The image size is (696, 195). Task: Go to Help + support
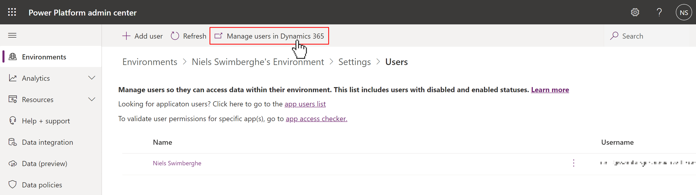pos(51,121)
